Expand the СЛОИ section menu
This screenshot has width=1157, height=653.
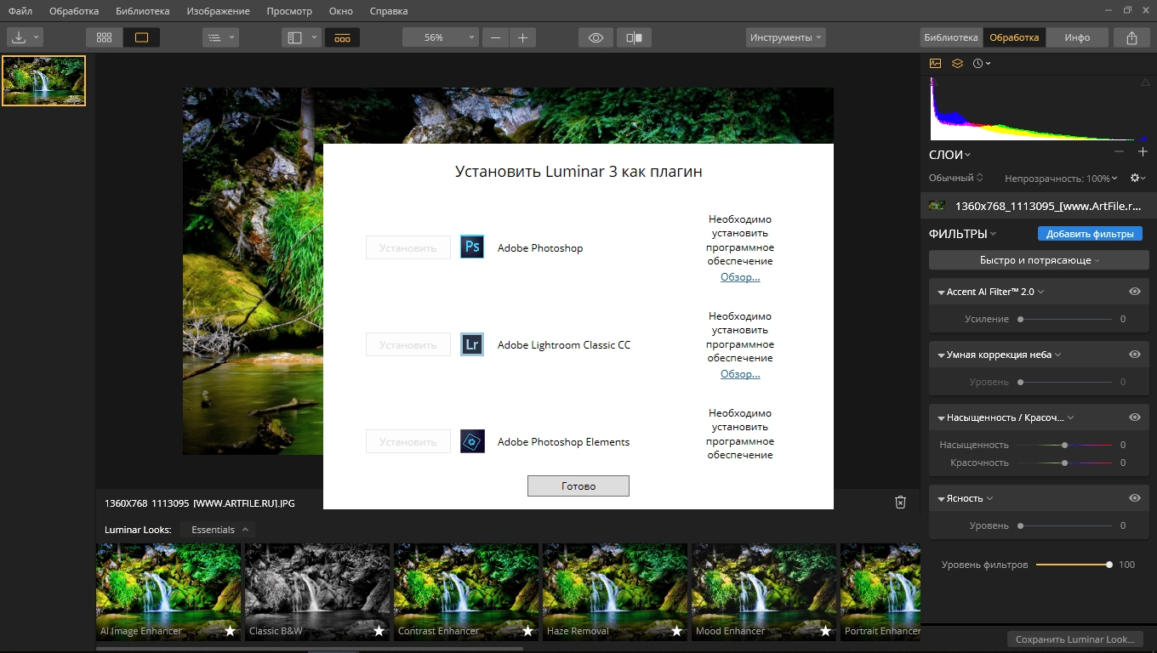point(949,155)
